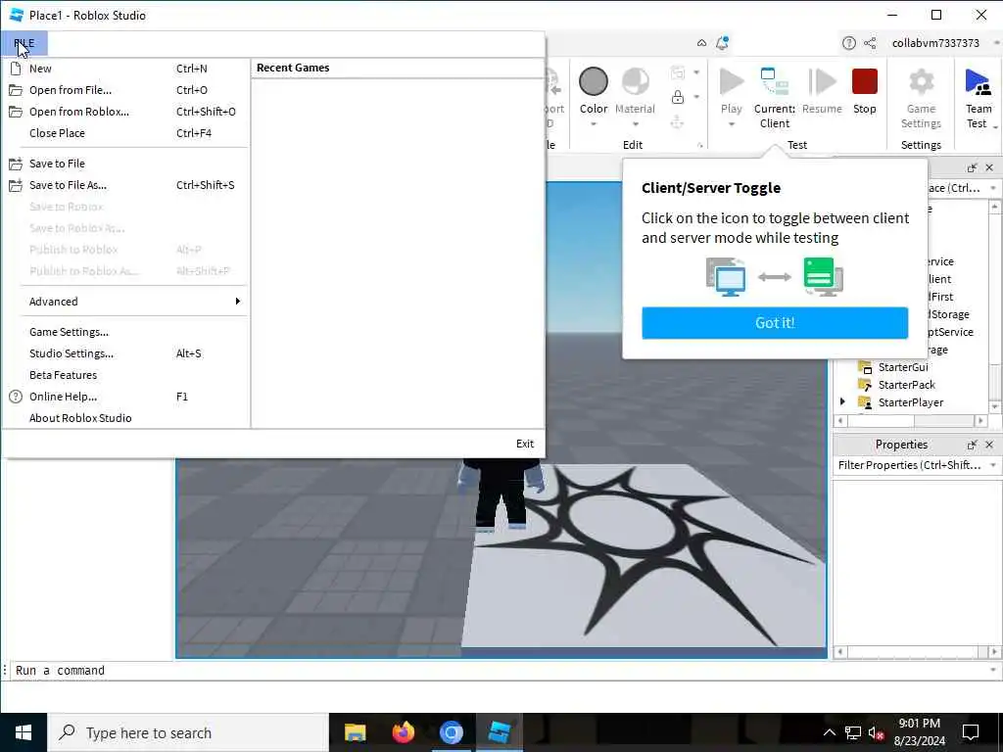Undock the Explorer panel
The height and width of the screenshot is (752, 1003).
[x=973, y=167]
